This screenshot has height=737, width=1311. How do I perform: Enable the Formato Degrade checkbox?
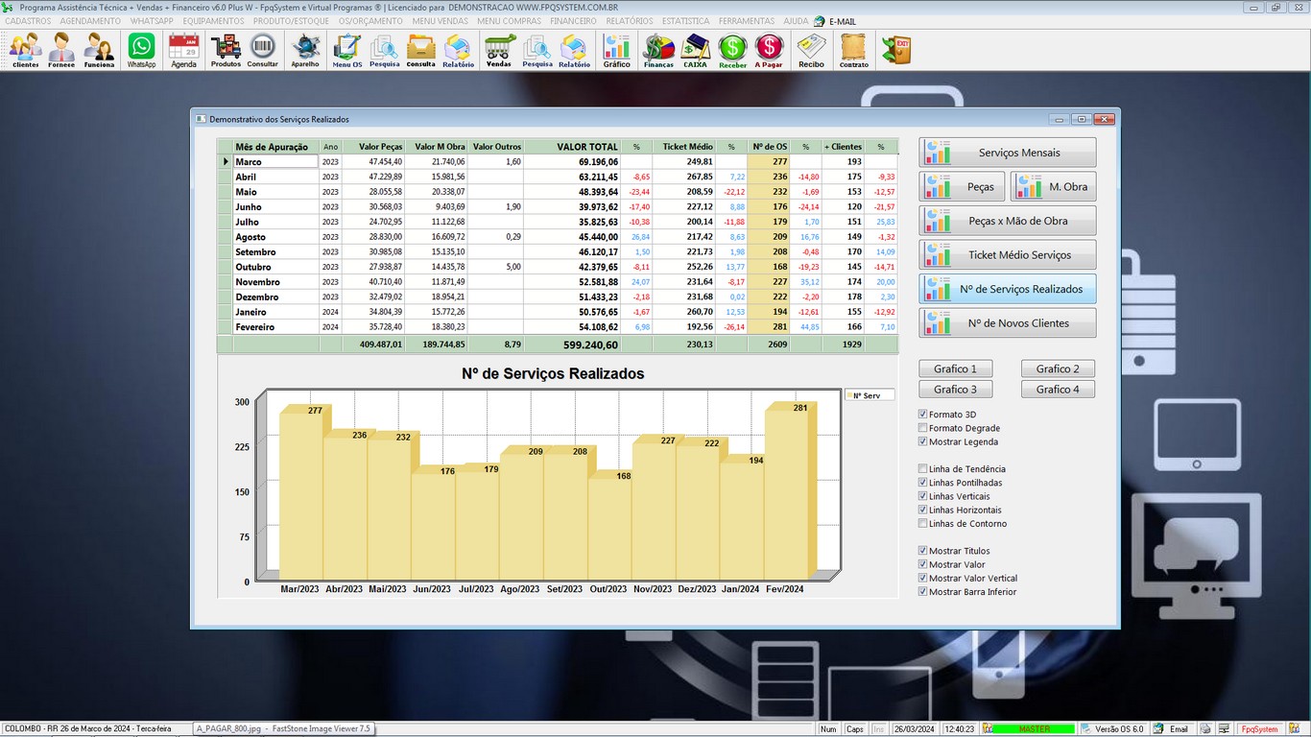coord(923,428)
